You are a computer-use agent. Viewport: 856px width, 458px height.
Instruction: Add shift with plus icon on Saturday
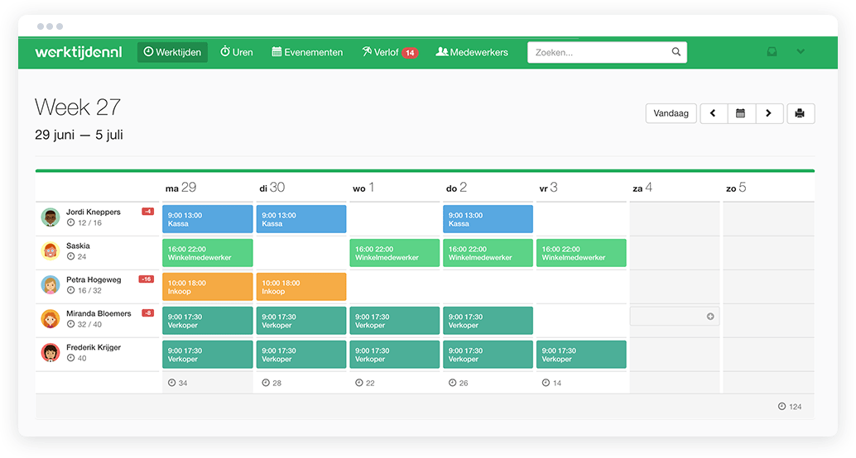point(710,317)
